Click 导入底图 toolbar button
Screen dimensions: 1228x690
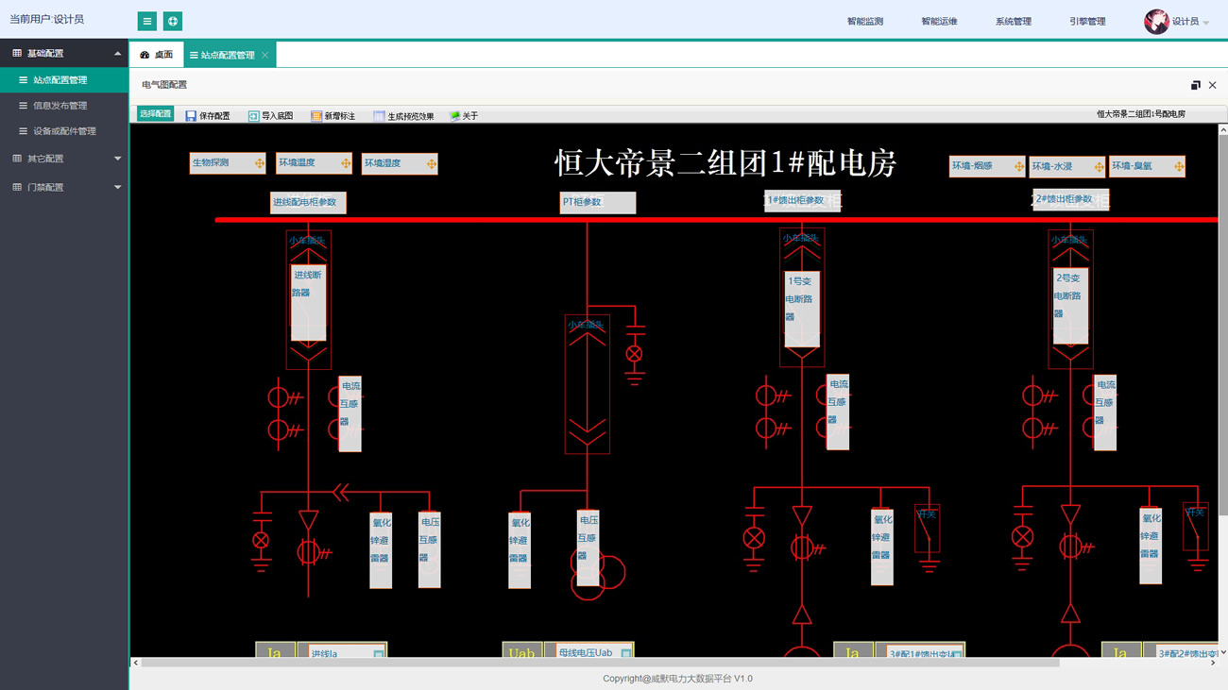point(271,115)
